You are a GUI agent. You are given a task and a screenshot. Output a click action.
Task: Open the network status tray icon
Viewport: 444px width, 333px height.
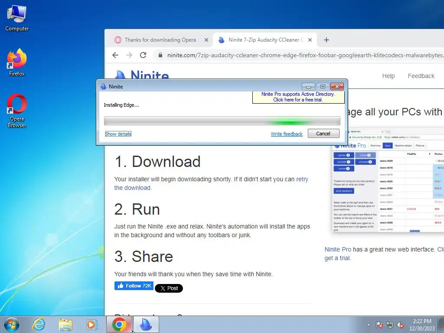[x=390, y=325]
